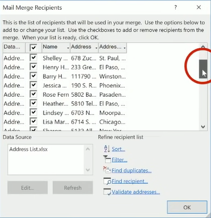
Task: Close the Mail Merge Recipients dialog
Action: [x=199, y=7]
